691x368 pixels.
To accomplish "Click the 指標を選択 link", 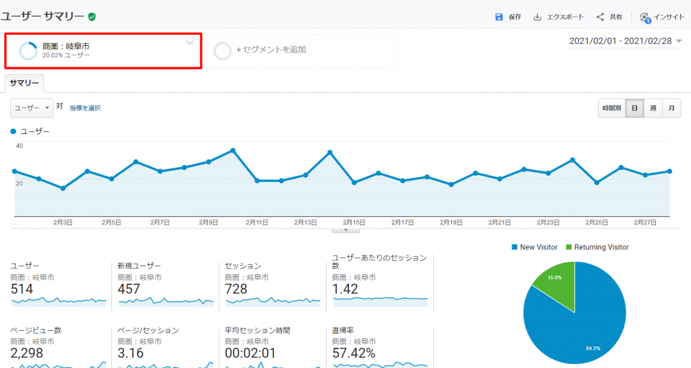I will click(x=85, y=108).
